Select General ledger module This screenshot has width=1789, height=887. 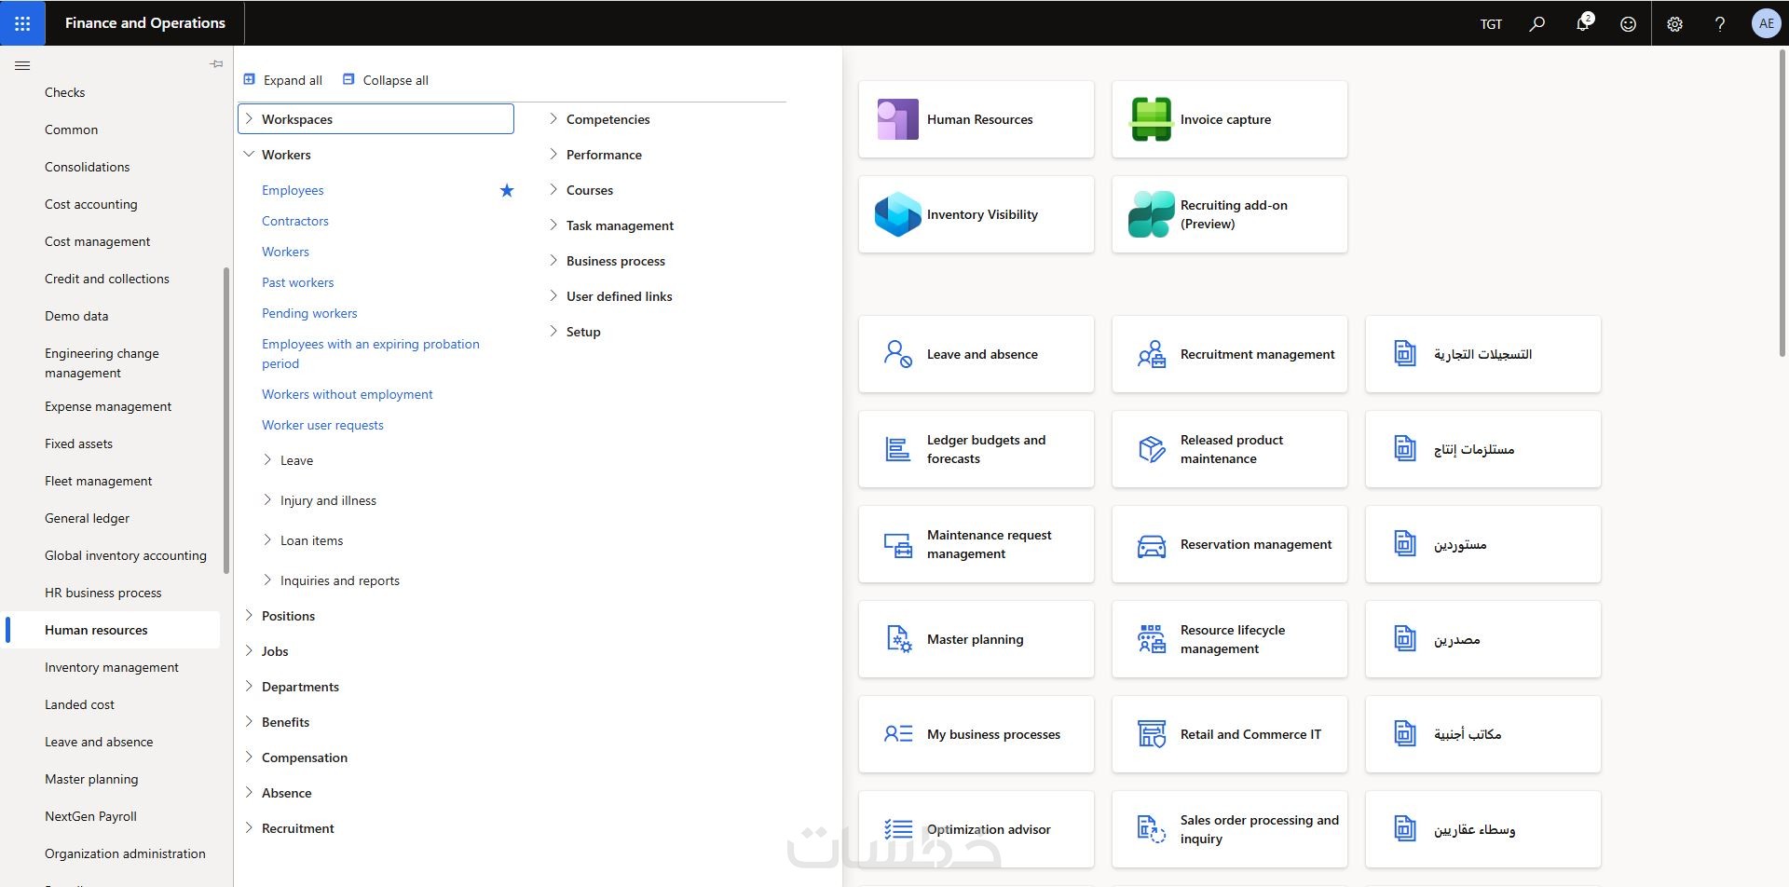87,518
